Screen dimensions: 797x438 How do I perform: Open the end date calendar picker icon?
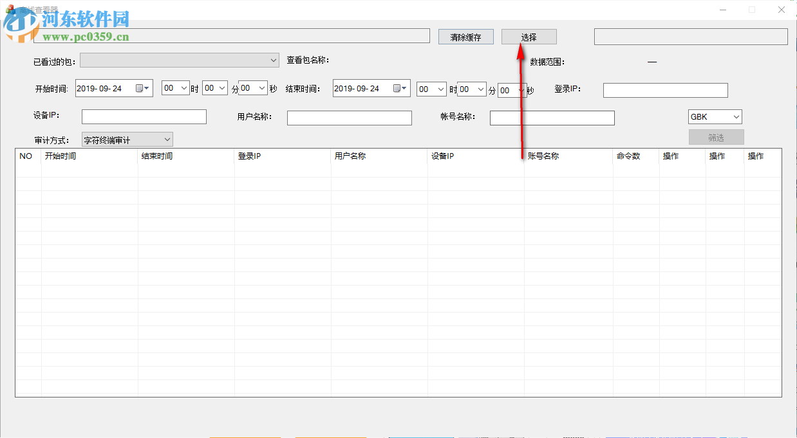pos(400,89)
